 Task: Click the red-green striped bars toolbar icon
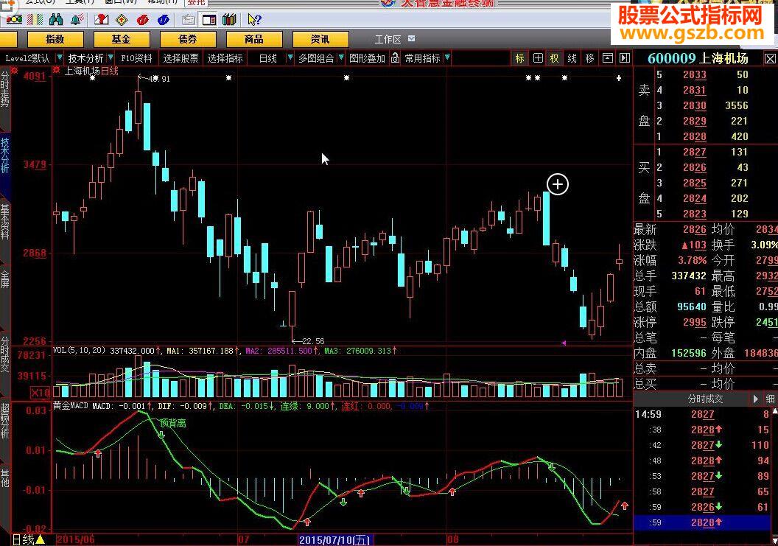35,20
